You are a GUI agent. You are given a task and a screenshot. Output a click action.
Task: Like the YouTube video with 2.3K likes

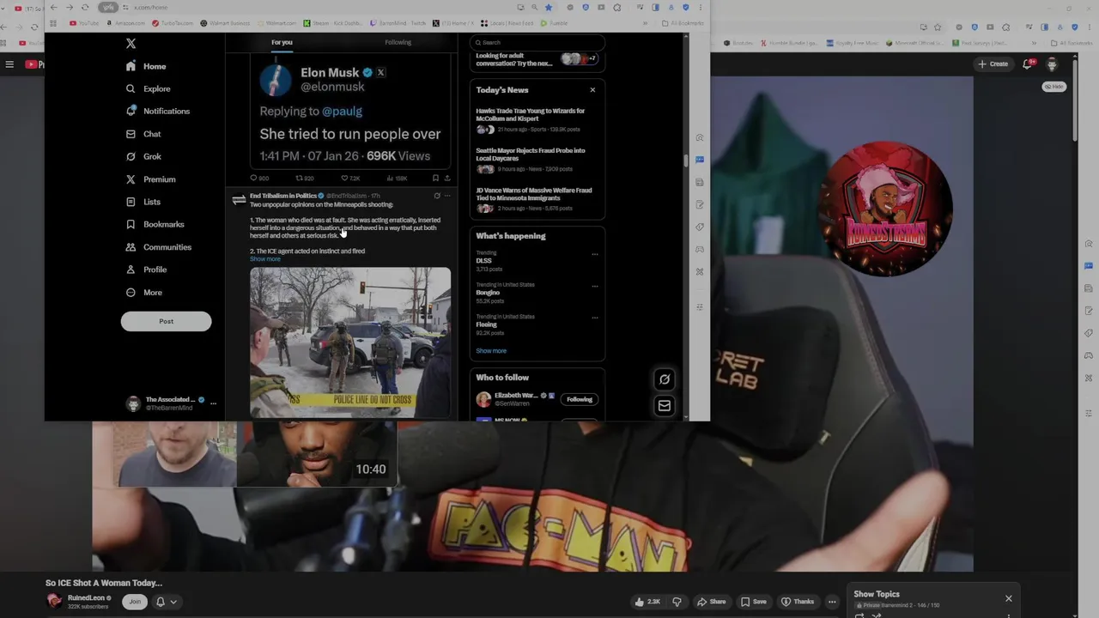point(647,602)
